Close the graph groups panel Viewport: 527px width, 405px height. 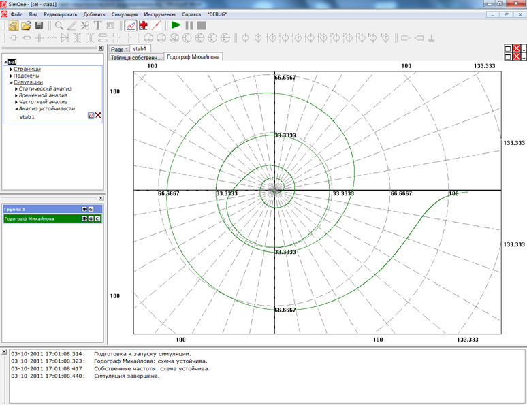click(101, 198)
